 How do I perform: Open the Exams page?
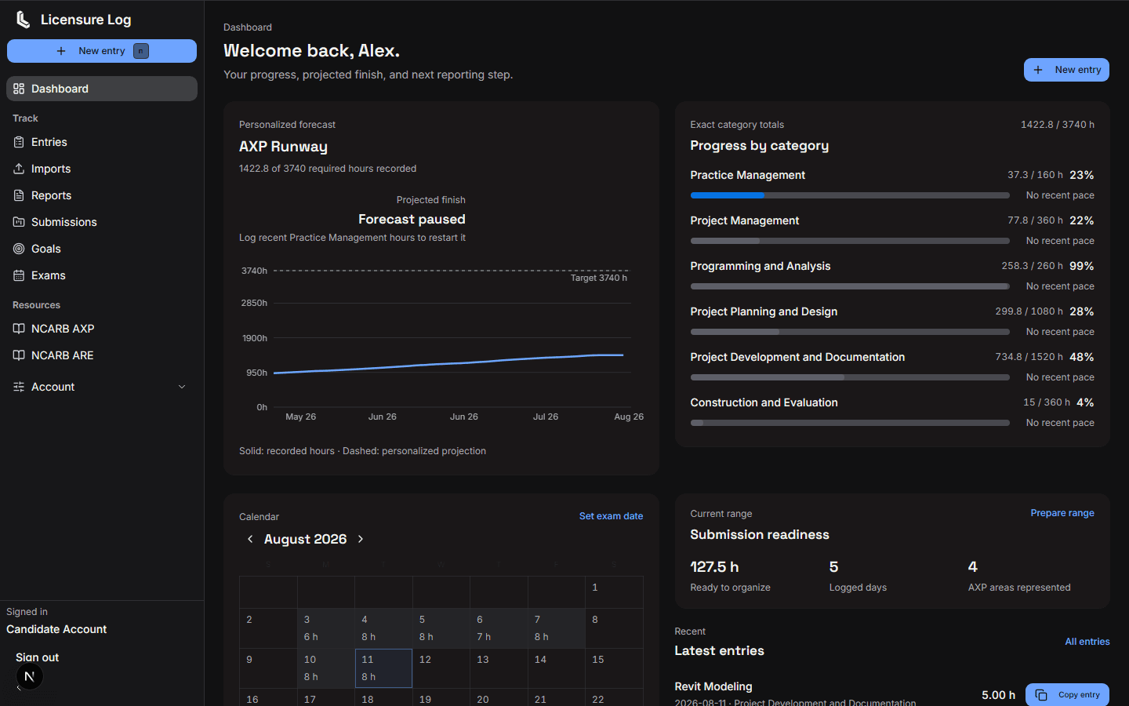pyautogui.click(x=102, y=275)
